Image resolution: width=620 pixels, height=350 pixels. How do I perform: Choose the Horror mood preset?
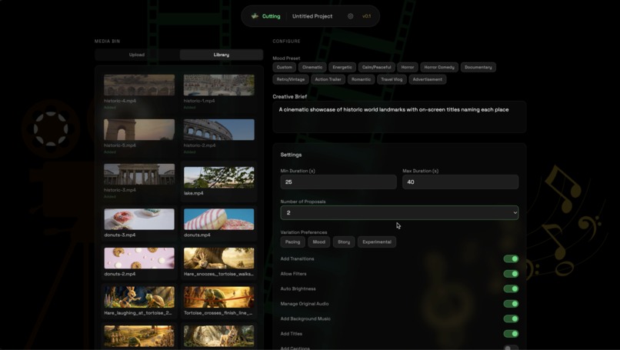(x=407, y=67)
